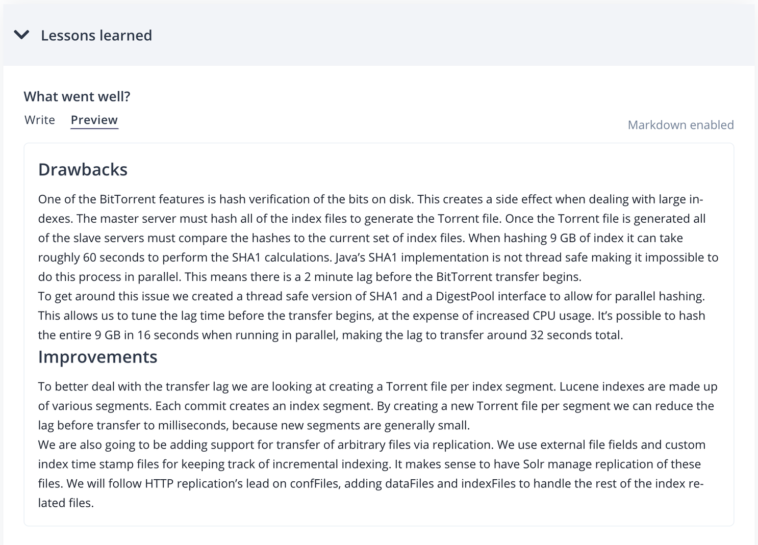Click the paragraph beginning To better deal with
Viewport: 758px width, 545px height.
378,406
